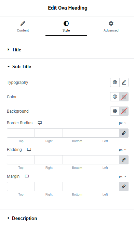This screenshot has width=134, height=225.
Task: Click responsive monitor icon next to Border Radius
Action: (40, 123)
